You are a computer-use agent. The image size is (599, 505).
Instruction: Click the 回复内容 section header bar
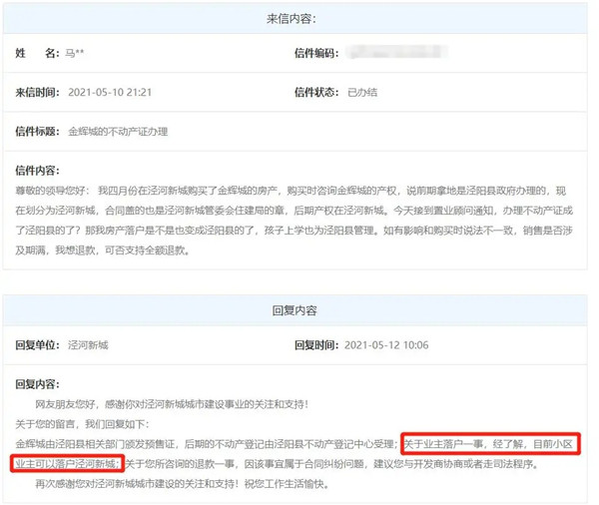coord(295,310)
